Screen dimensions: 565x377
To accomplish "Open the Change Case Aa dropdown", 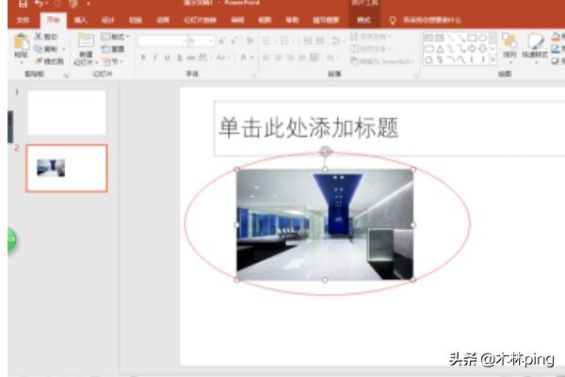I will pos(222,57).
